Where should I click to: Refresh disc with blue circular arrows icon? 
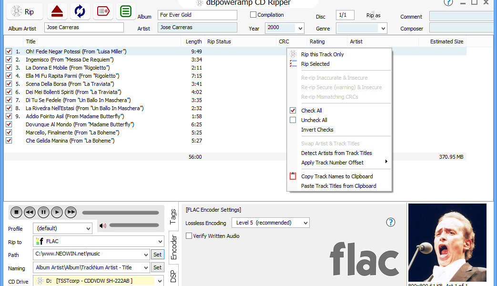click(80, 11)
